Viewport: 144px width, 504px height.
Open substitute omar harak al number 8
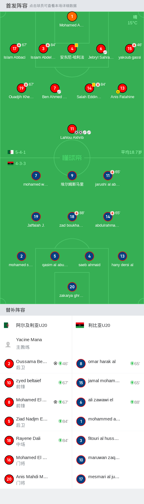108,364
